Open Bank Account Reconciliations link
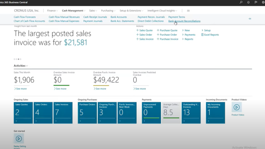 [185, 21]
